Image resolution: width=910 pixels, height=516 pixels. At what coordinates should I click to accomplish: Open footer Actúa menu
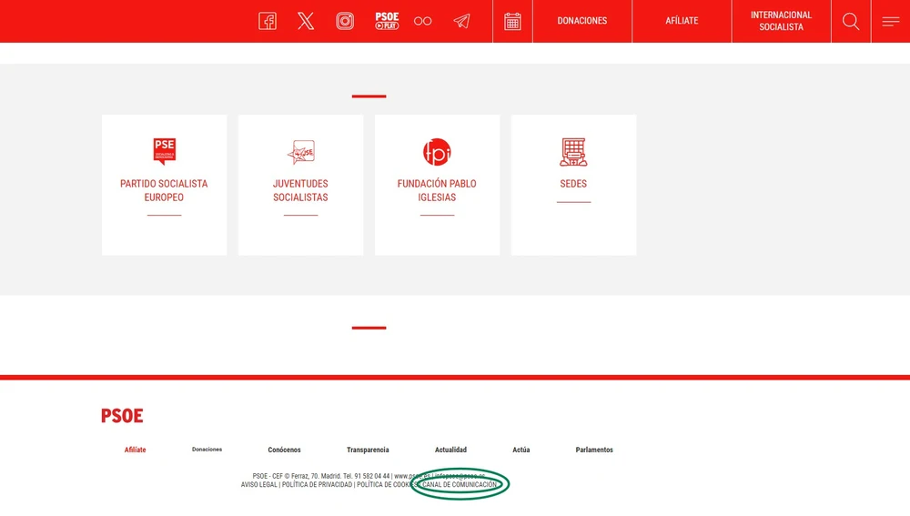coord(521,450)
